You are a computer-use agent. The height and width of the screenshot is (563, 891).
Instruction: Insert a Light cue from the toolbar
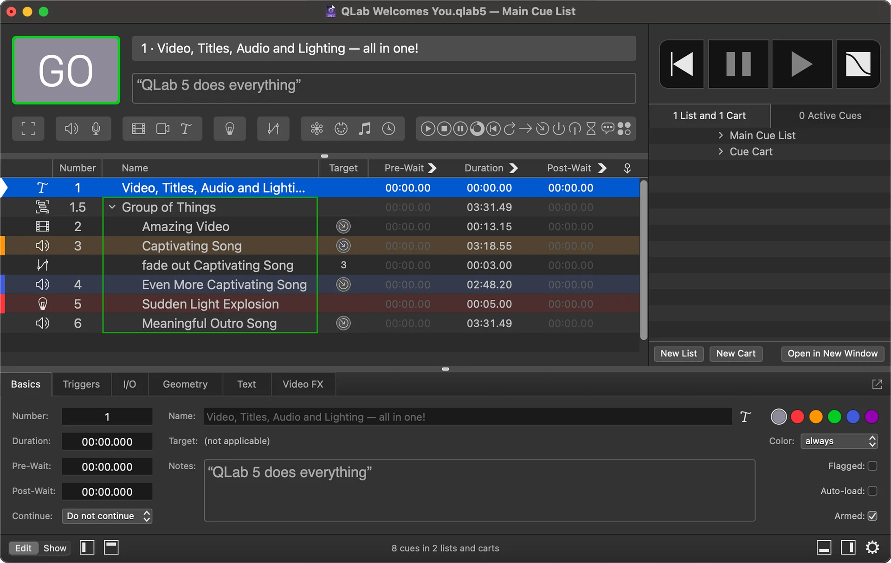click(x=229, y=129)
